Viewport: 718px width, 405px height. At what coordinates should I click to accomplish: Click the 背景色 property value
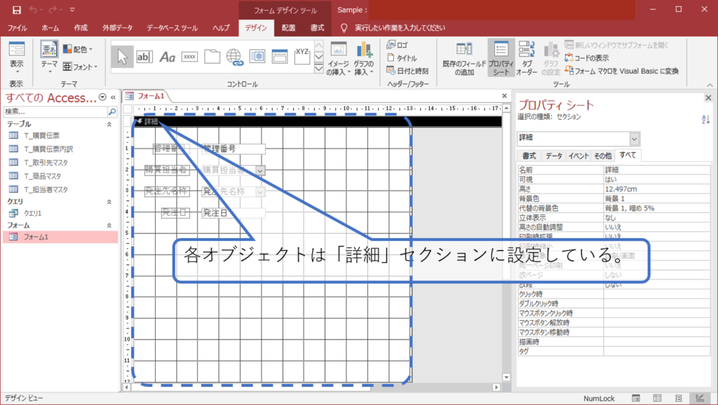click(x=656, y=198)
